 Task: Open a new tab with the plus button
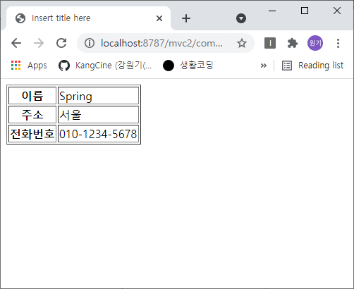coord(186,18)
